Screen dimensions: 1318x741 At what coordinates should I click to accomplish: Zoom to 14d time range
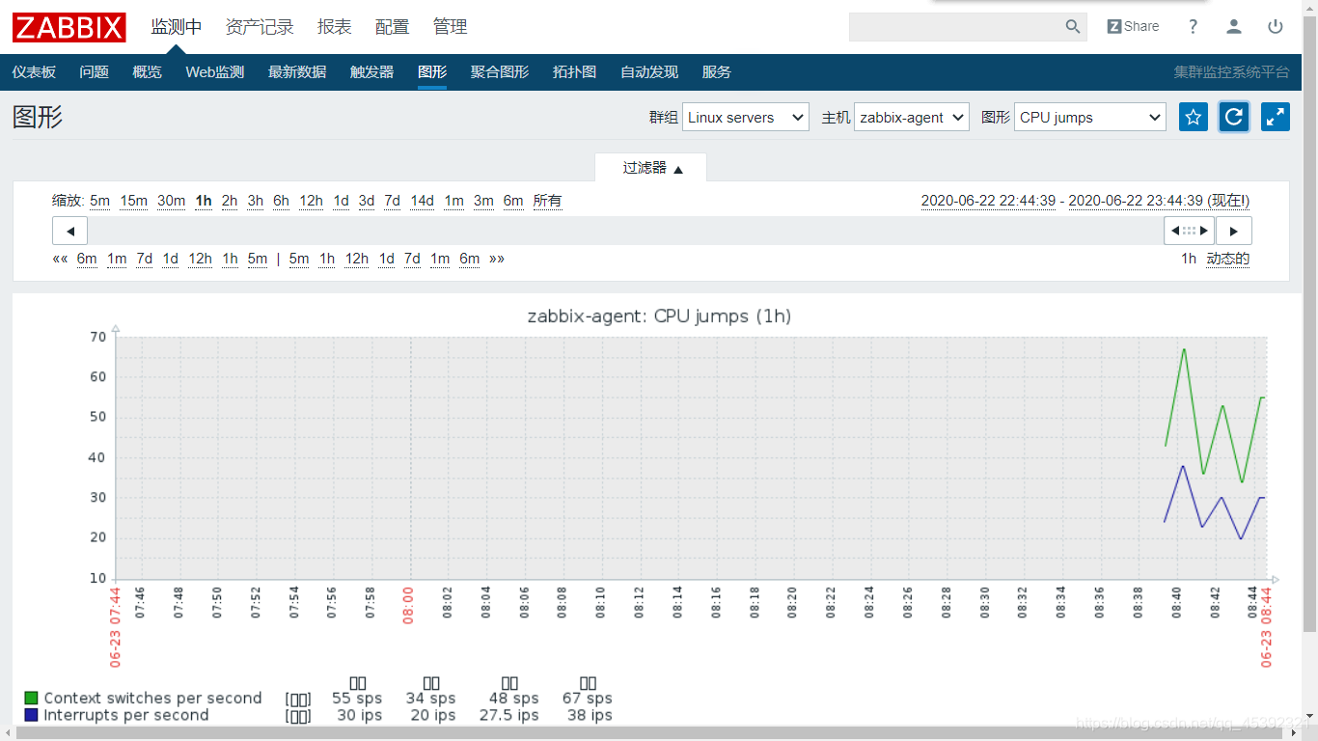coord(423,201)
